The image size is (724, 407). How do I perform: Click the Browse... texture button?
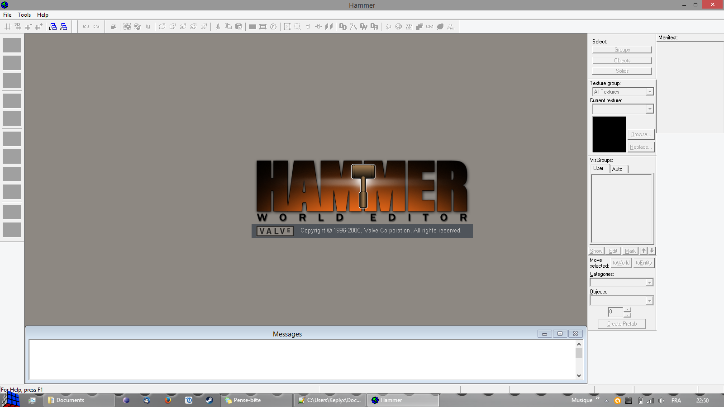click(641, 134)
